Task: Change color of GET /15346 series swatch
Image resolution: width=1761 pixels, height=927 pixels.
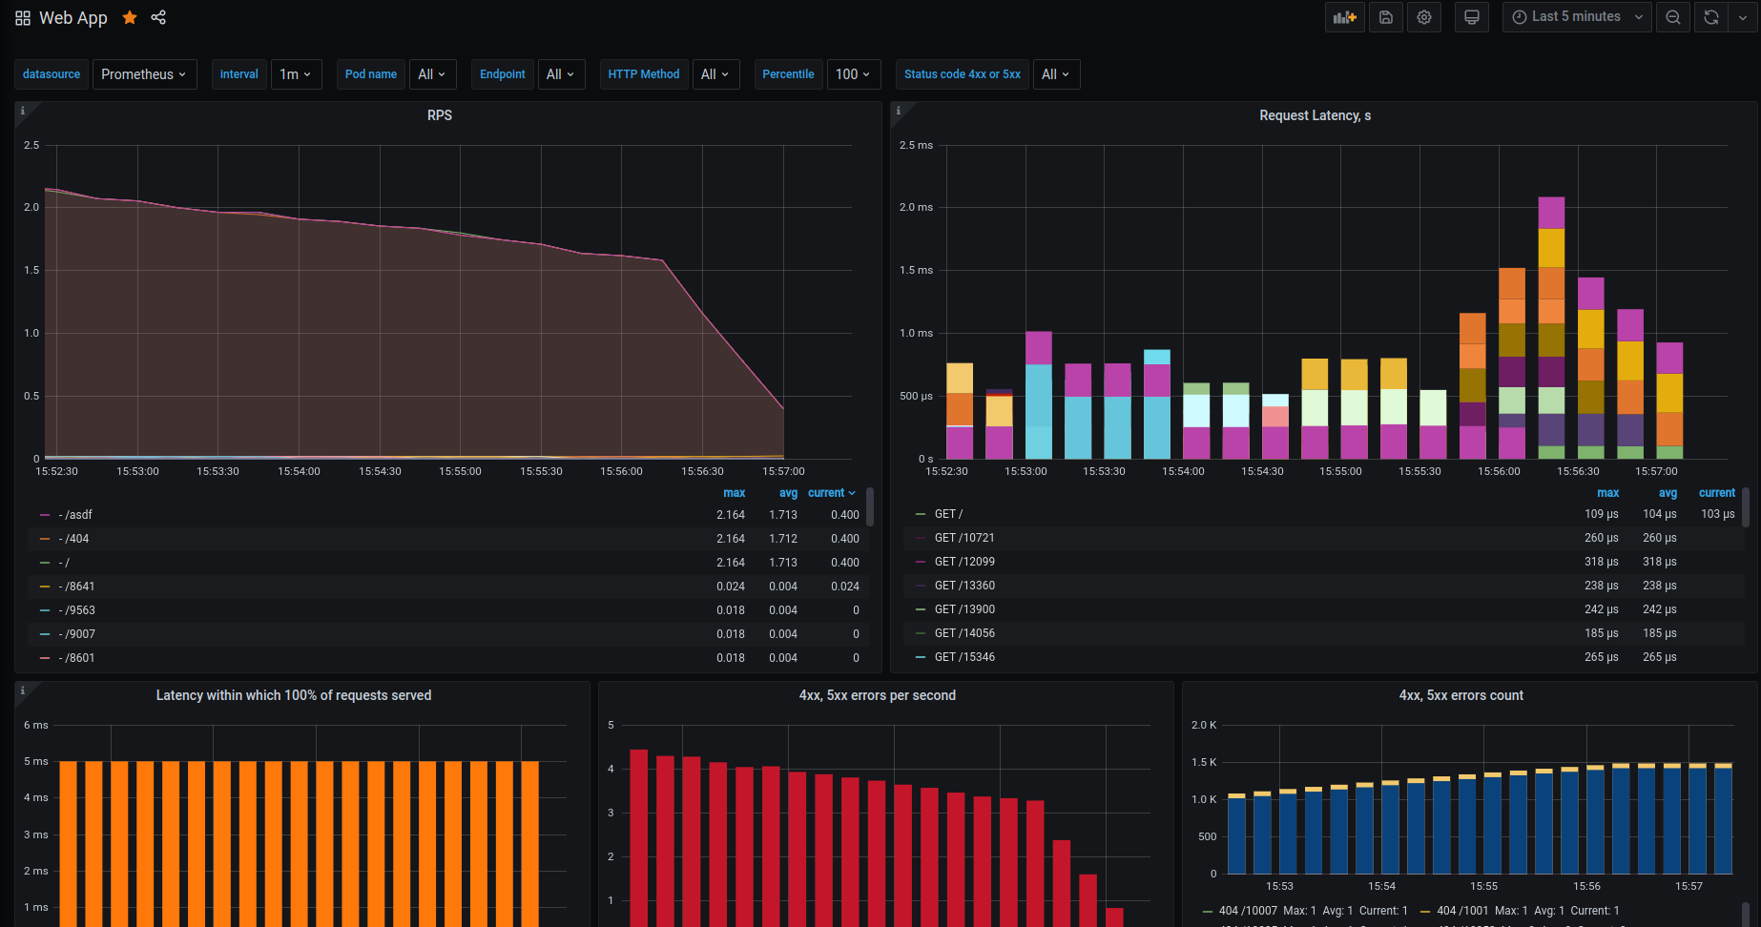Action: 921,657
